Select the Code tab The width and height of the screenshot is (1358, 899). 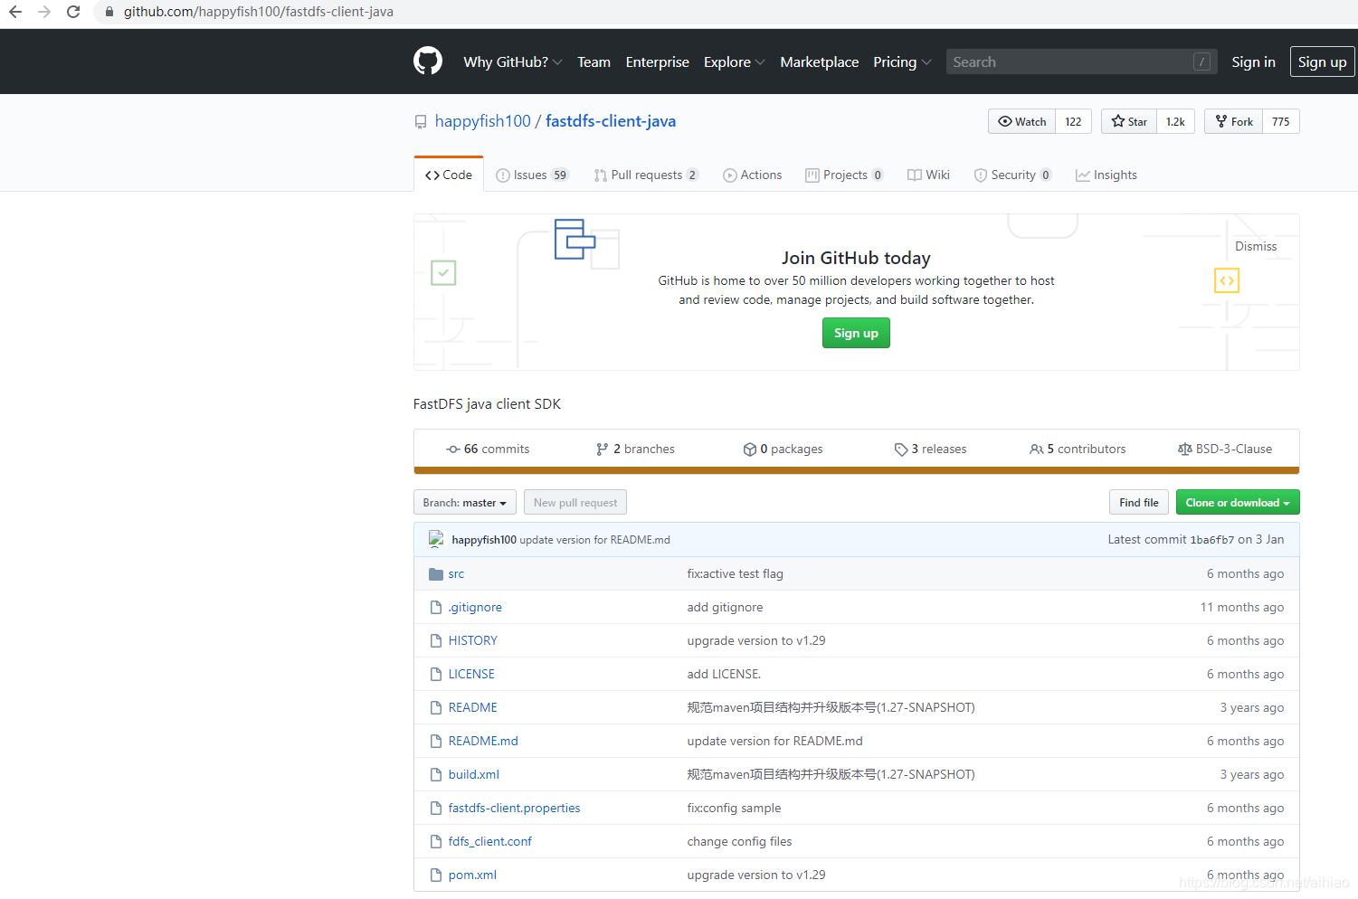coord(449,175)
